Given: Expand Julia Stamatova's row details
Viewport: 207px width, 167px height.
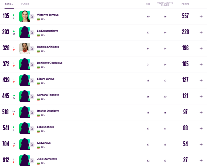Looking at the screenshot, I should pos(201,160).
